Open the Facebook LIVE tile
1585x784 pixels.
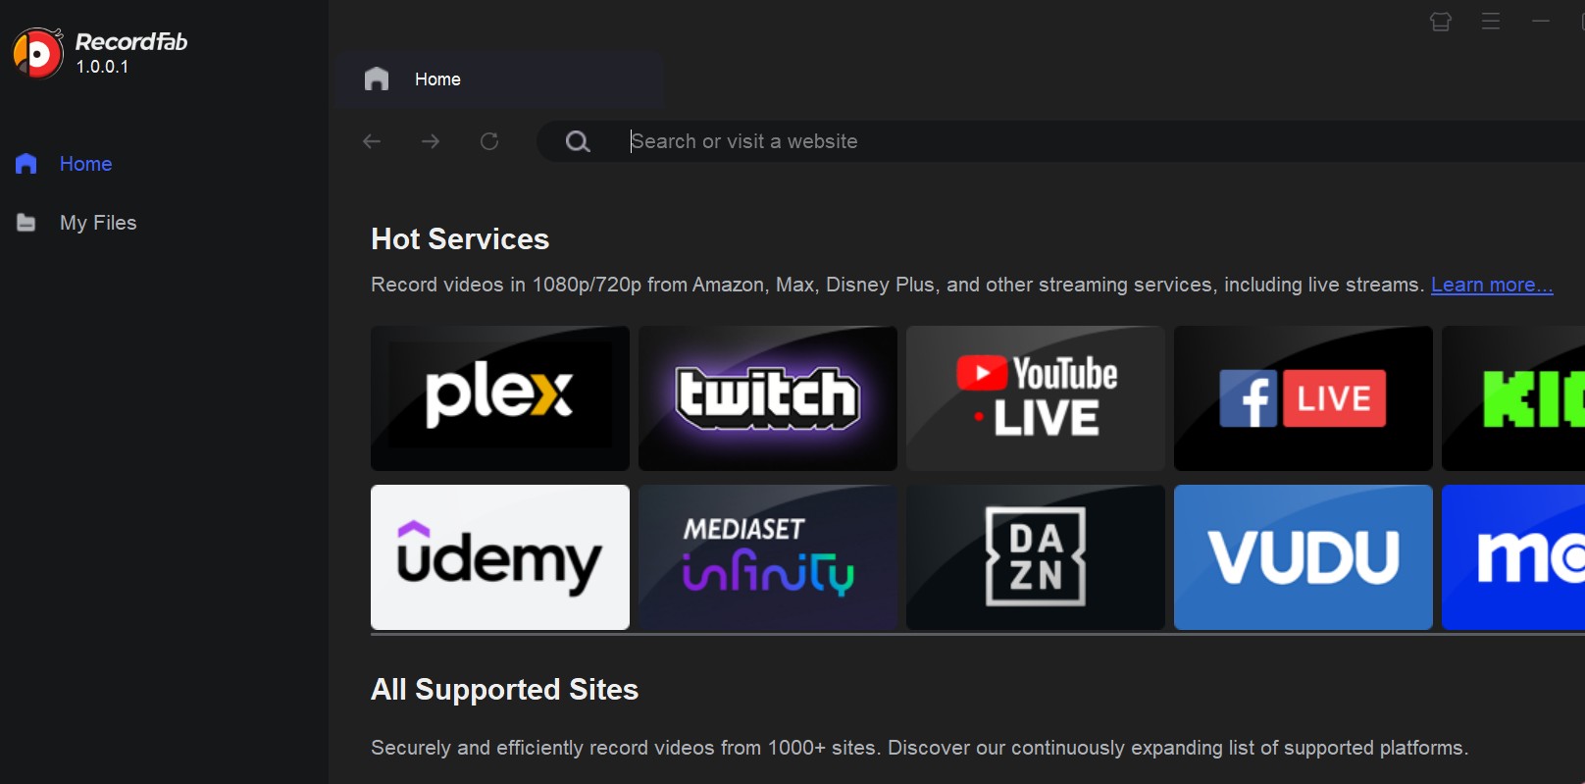click(x=1304, y=398)
